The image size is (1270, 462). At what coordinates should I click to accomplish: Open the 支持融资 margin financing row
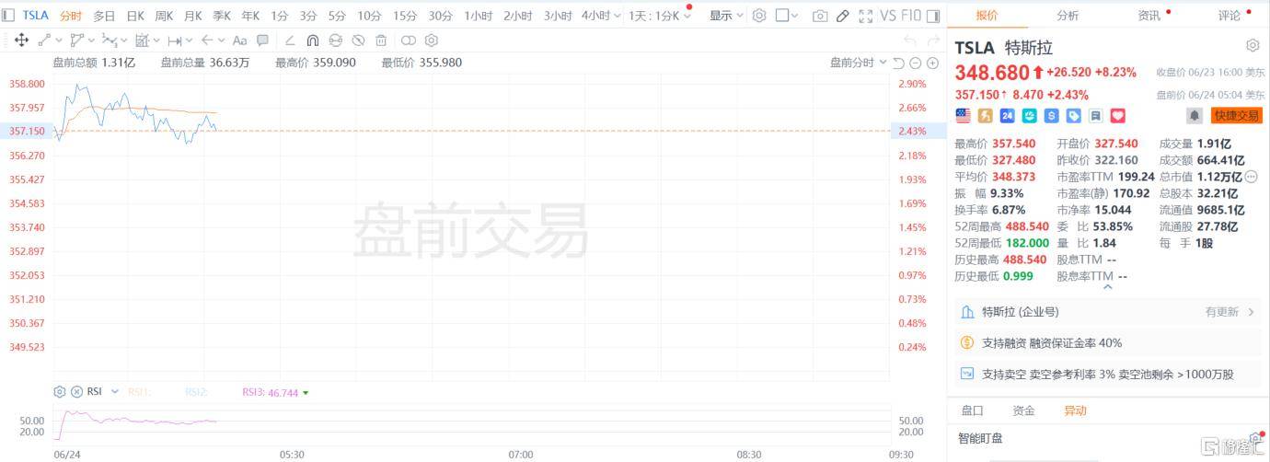coord(1108,342)
